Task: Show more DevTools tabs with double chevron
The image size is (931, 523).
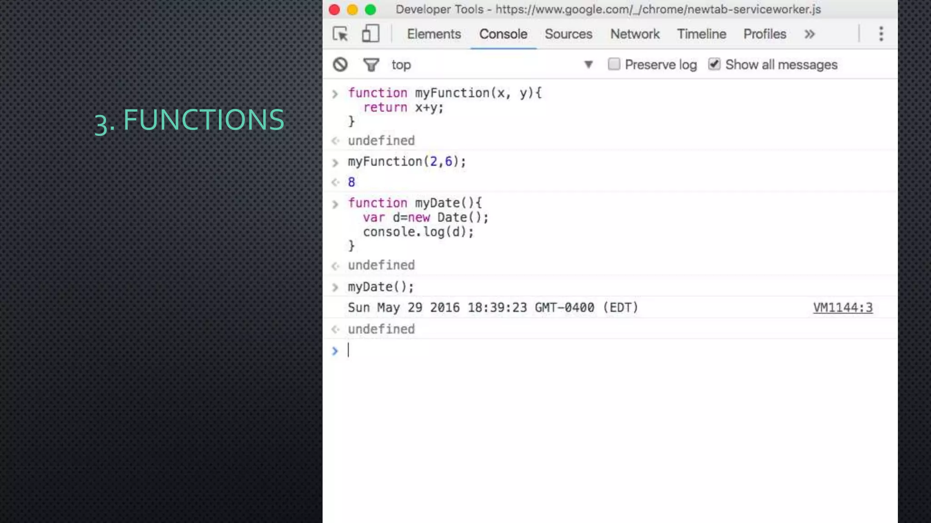Action: (810, 34)
